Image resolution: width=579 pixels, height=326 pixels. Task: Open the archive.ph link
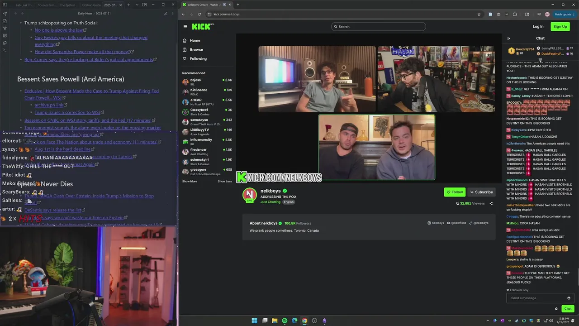point(49,105)
